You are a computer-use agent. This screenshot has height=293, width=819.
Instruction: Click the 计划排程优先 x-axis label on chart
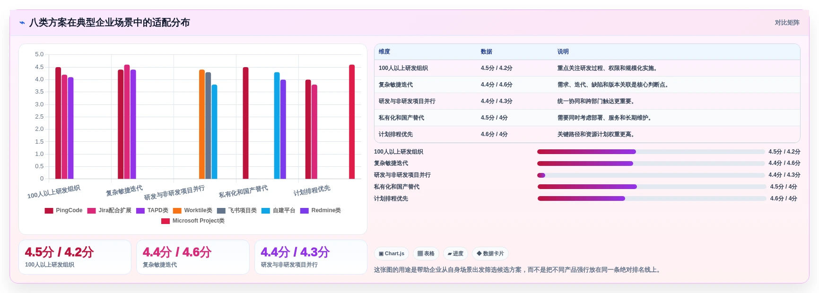(x=312, y=191)
